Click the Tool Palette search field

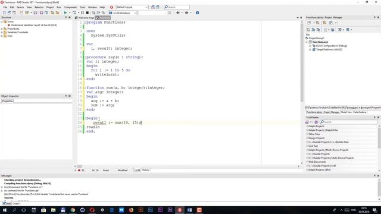[349, 122]
